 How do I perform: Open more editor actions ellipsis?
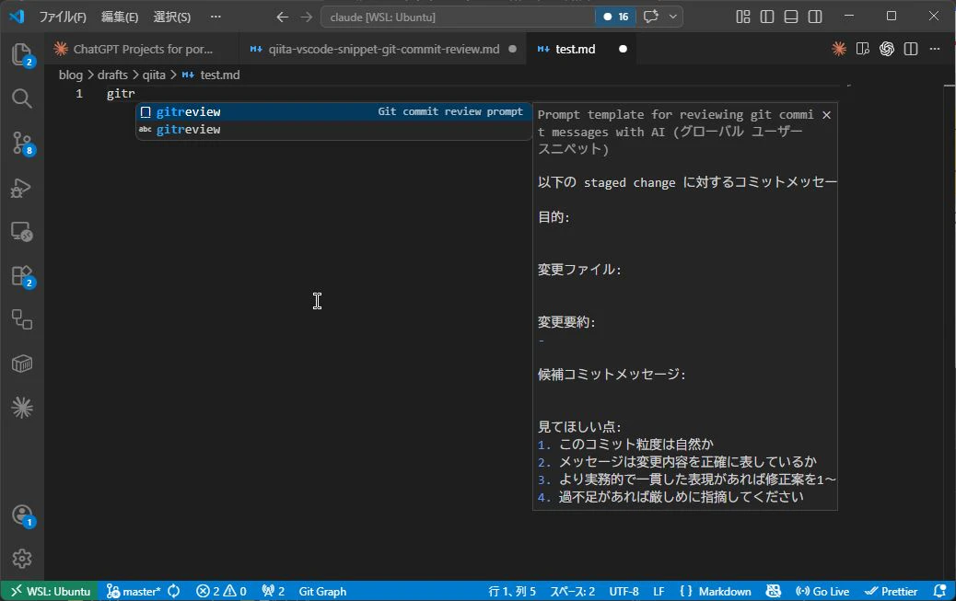935,49
